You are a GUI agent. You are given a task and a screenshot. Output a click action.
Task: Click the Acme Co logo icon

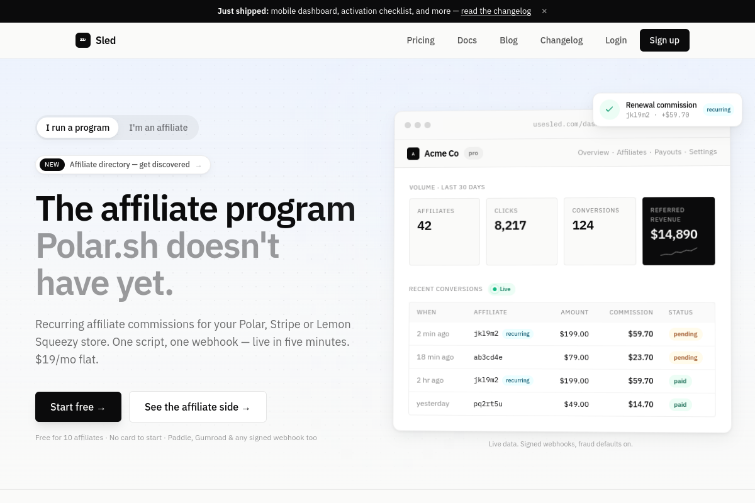[413, 153]
